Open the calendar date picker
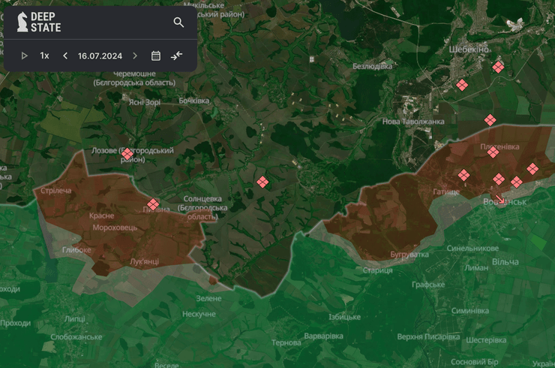 click(156, 56)
